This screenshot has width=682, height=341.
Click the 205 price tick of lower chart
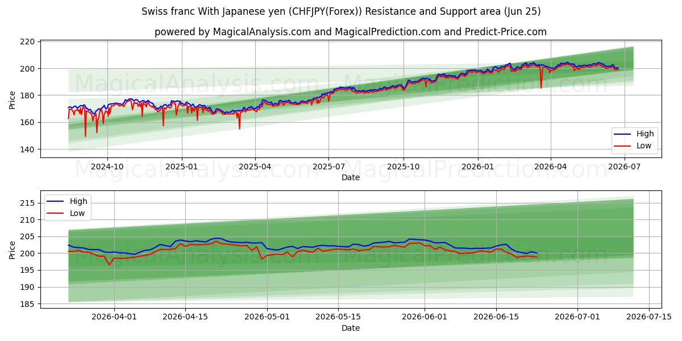[28, 236]
